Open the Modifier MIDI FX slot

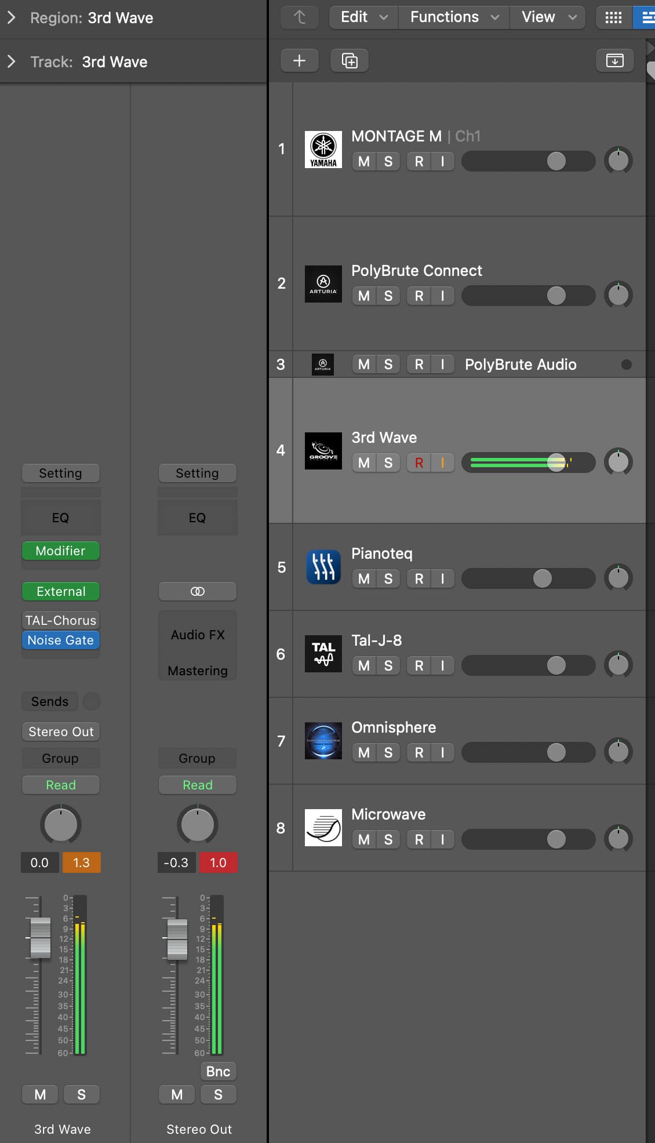click(61, 551)
